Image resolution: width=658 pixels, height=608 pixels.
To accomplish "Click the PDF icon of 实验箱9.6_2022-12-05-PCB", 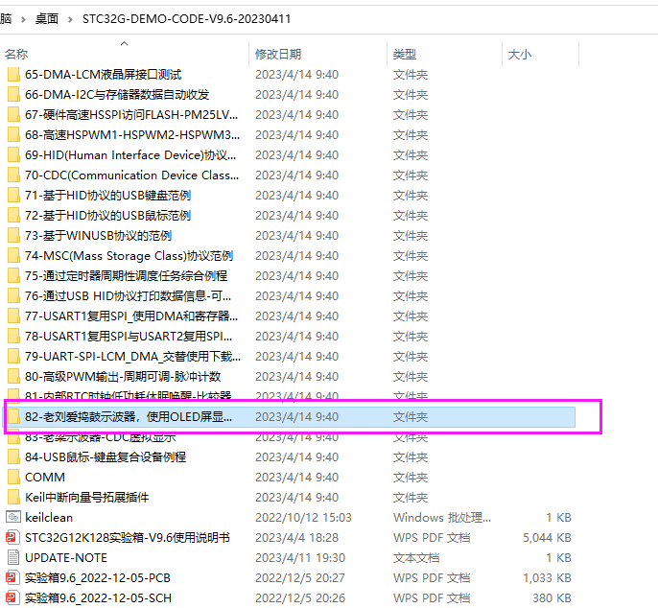I will click(x=13, y=577).
